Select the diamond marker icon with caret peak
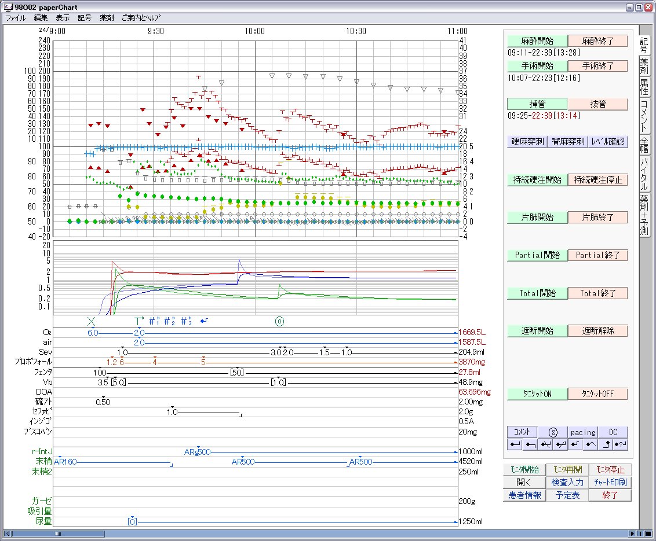Viewport: 656px width, 541px height. (590, 444)
